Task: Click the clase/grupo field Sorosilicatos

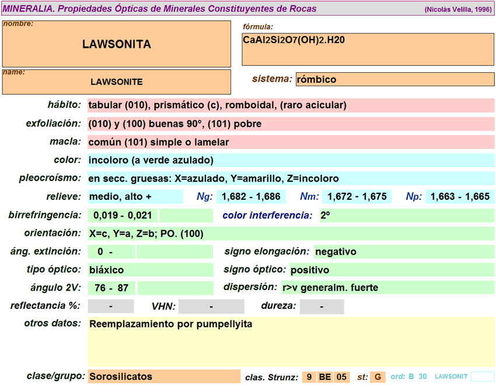Action: coord(163,376)
